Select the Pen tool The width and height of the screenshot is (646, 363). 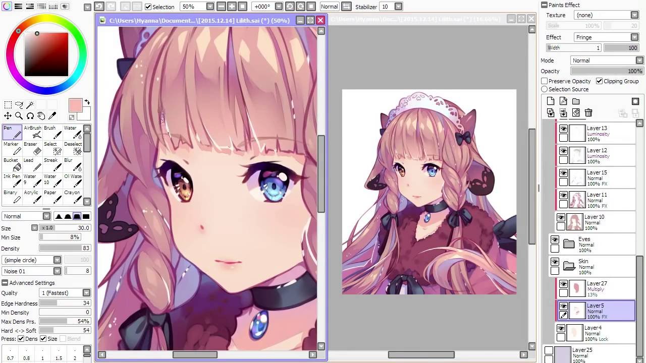(x=12, y=132)
